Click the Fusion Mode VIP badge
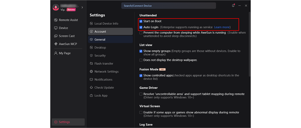301x128 pixels. pos(163,69)
